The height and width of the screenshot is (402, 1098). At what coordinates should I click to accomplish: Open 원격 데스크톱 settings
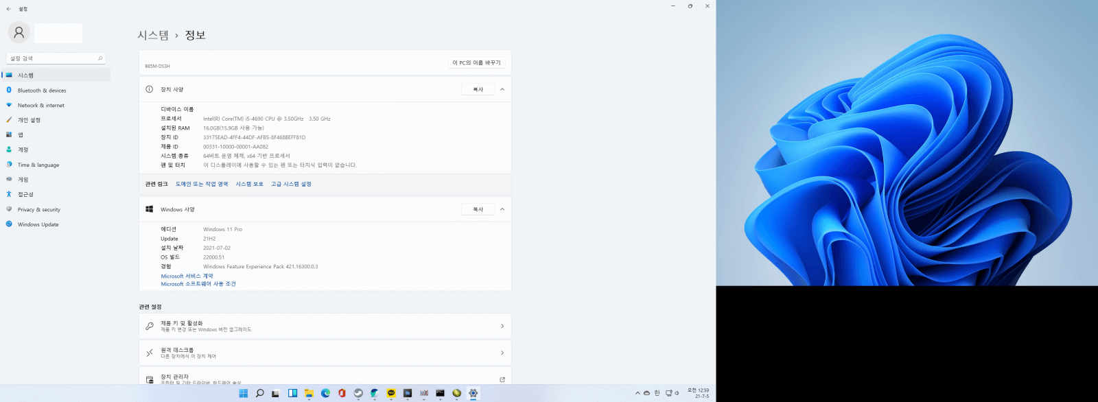click(x=325, y=353)
